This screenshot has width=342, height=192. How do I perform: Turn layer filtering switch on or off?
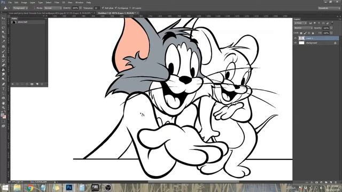[332, 22]
